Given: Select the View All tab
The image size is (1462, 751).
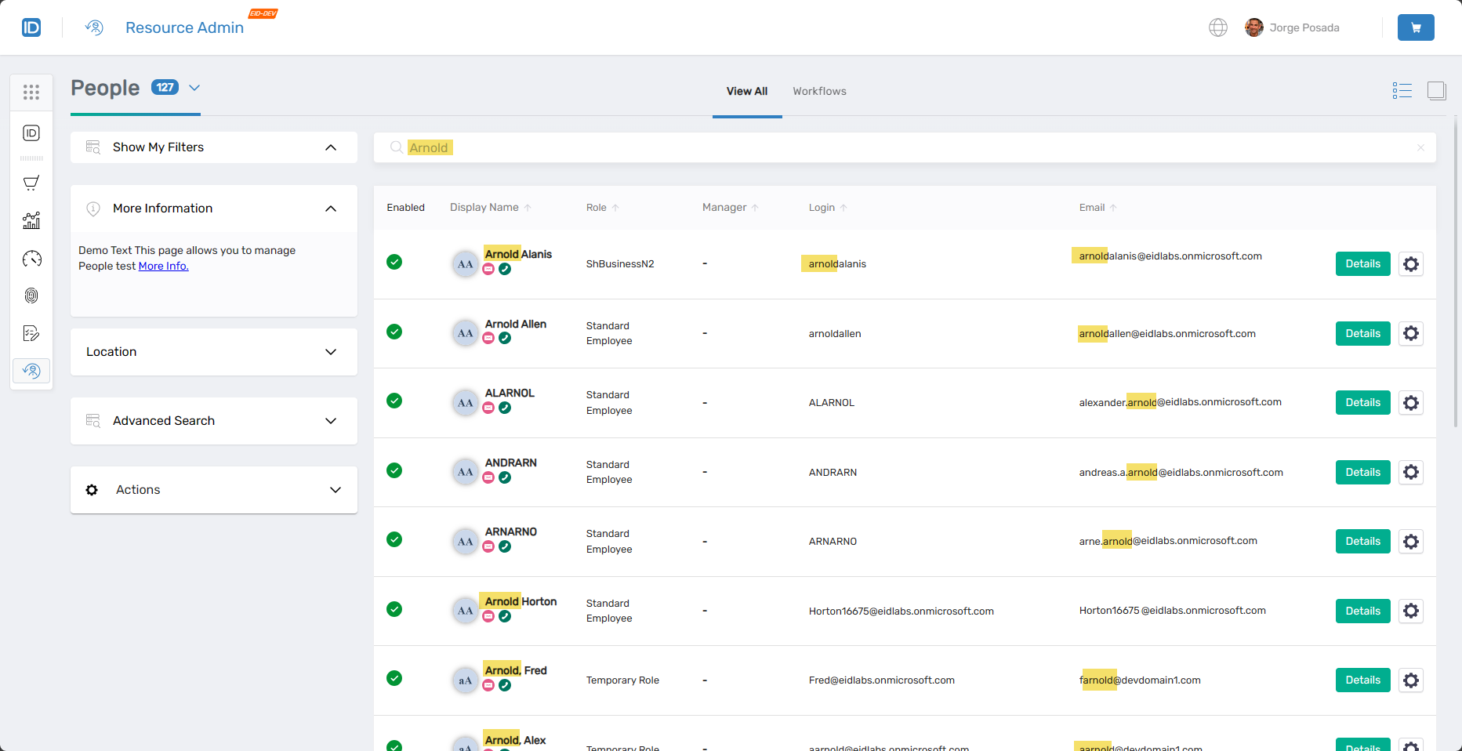Looking at the screenshot, I should (746, 91).
